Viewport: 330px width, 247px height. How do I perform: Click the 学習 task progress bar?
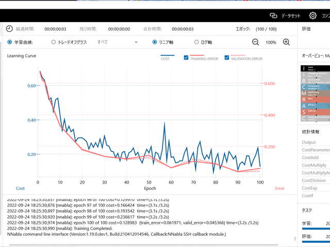pos(316,228)
